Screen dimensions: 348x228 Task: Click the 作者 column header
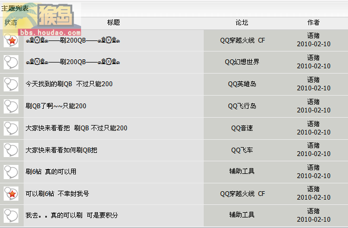(x=313, y=23)
